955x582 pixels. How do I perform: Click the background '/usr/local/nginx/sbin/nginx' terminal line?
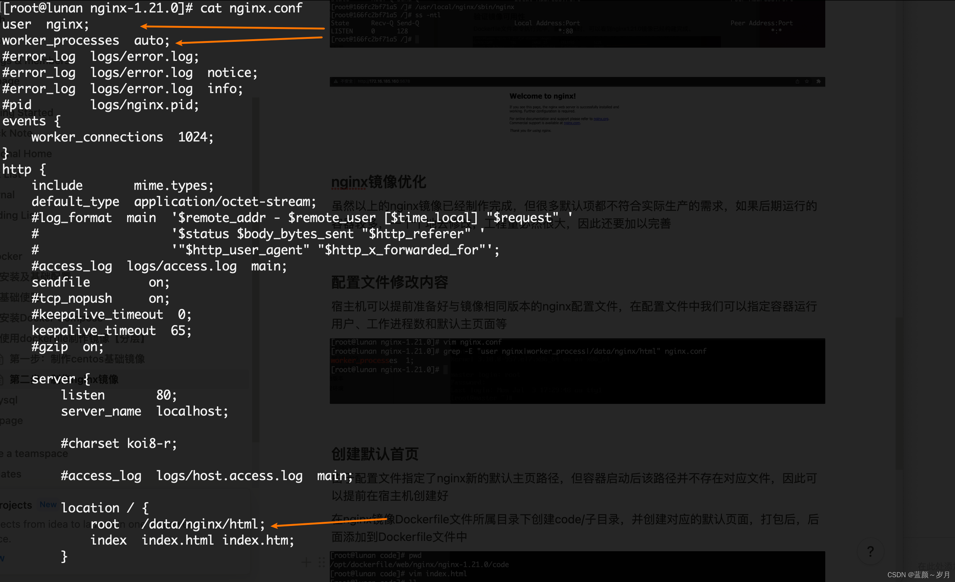423,7
